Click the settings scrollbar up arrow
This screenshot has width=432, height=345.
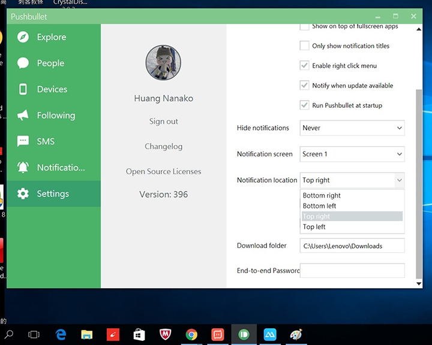pos(419,29)
